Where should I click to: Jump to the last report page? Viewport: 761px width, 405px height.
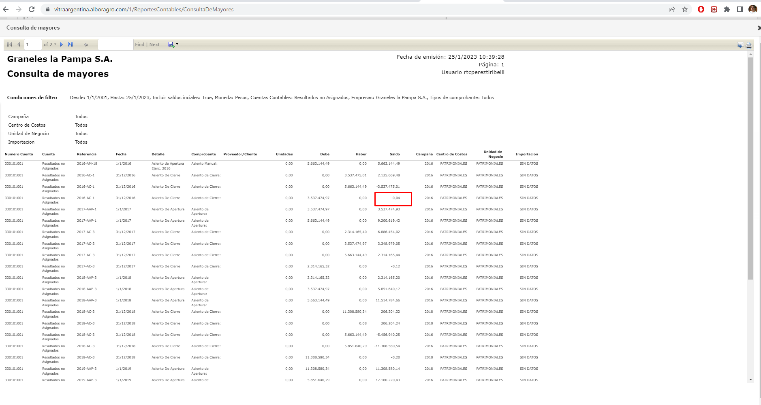coord(71,45)
